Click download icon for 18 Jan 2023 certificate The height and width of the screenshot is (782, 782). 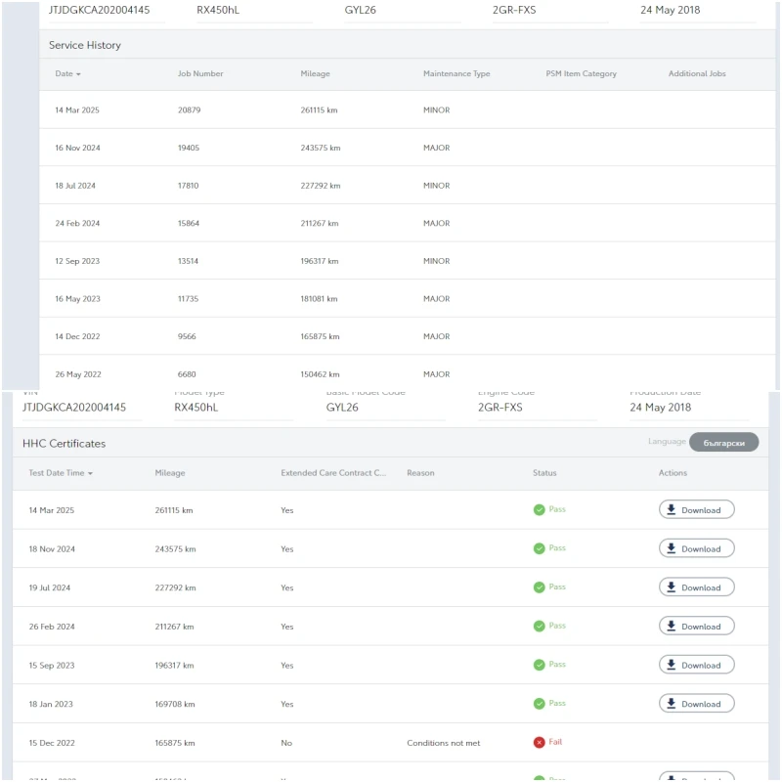672,704
